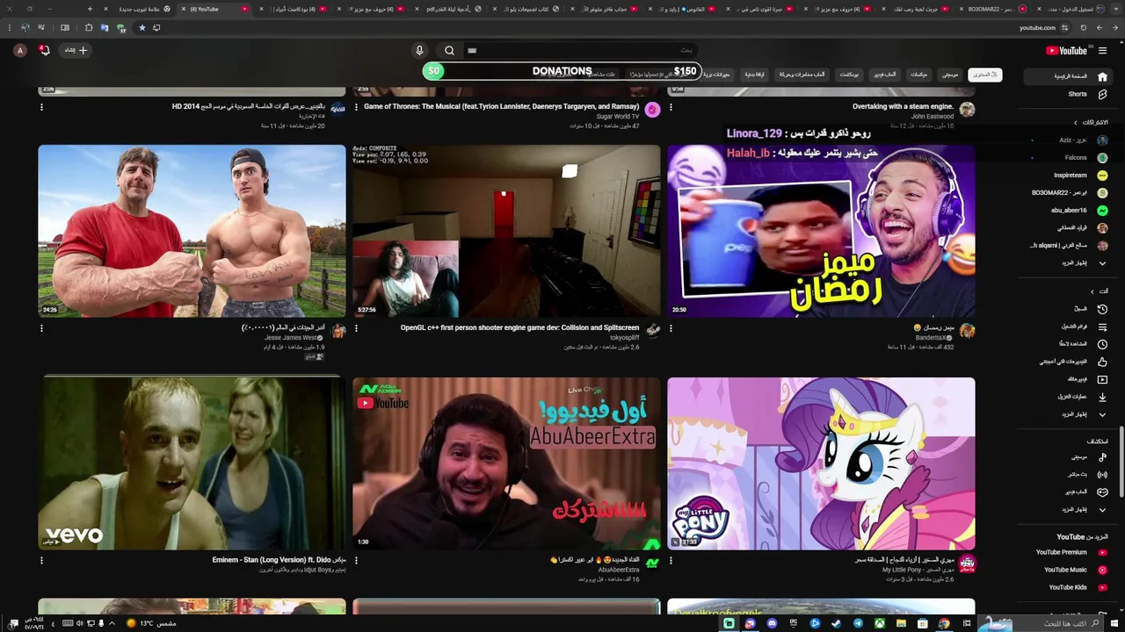Expand the Subscriptions section header arrow
The width and height of the screenshot is (1125, 632).
point(1075,122)
